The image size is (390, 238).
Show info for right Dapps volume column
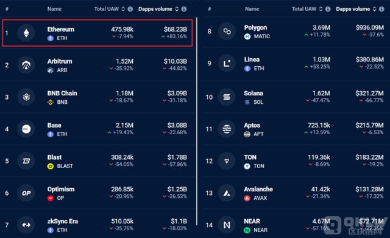(x=381, y=9)
